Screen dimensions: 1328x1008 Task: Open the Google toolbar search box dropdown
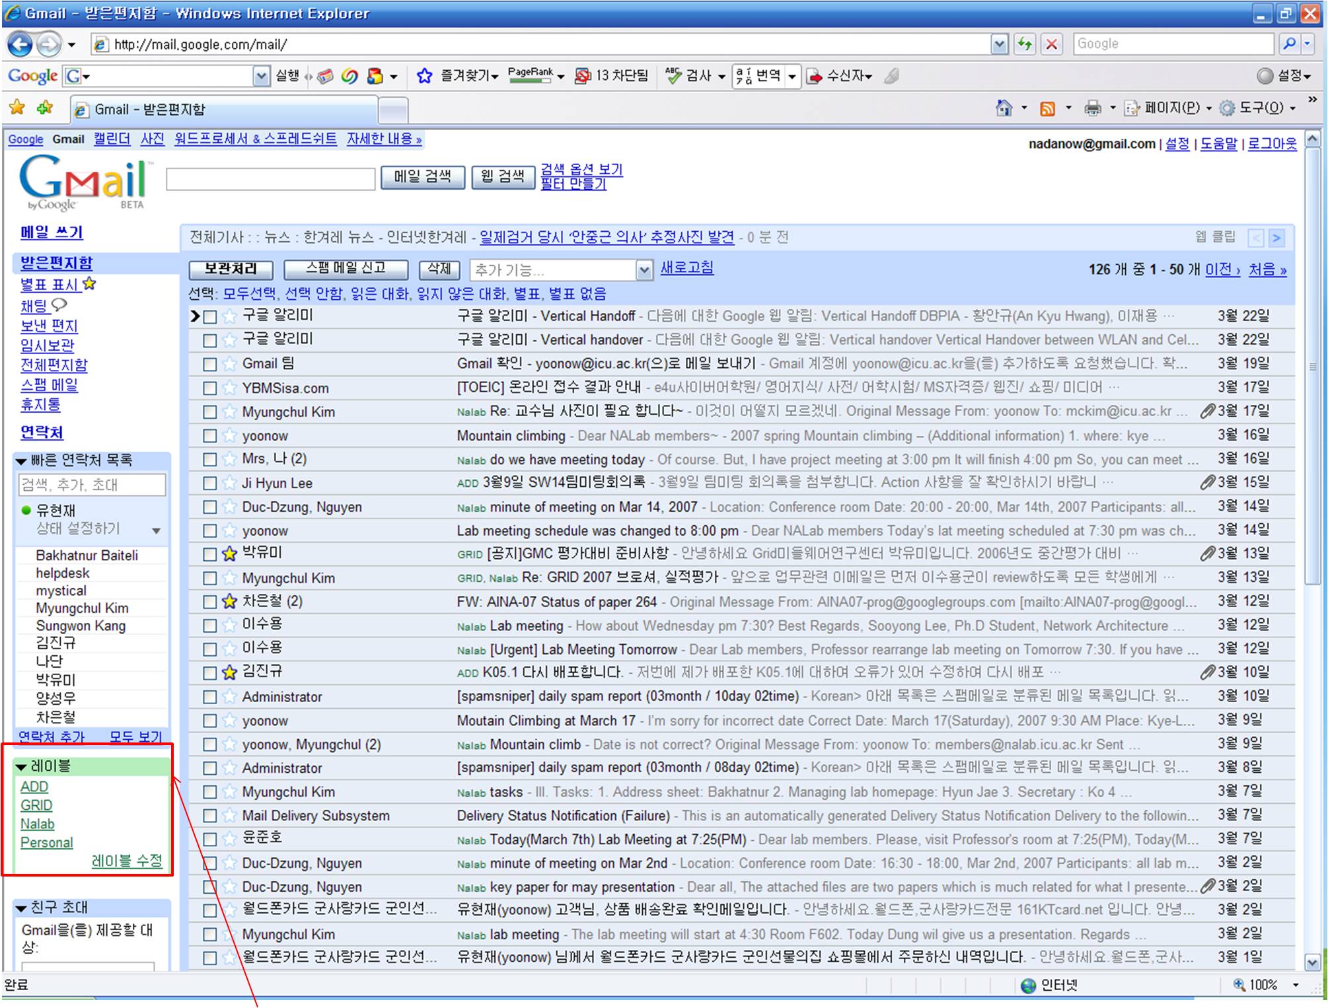point(262,76)
